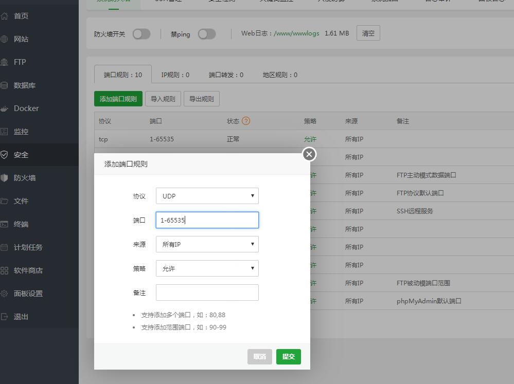Click the 终端 terminal icon
514x384 pixels.
[x=4, y=224]
